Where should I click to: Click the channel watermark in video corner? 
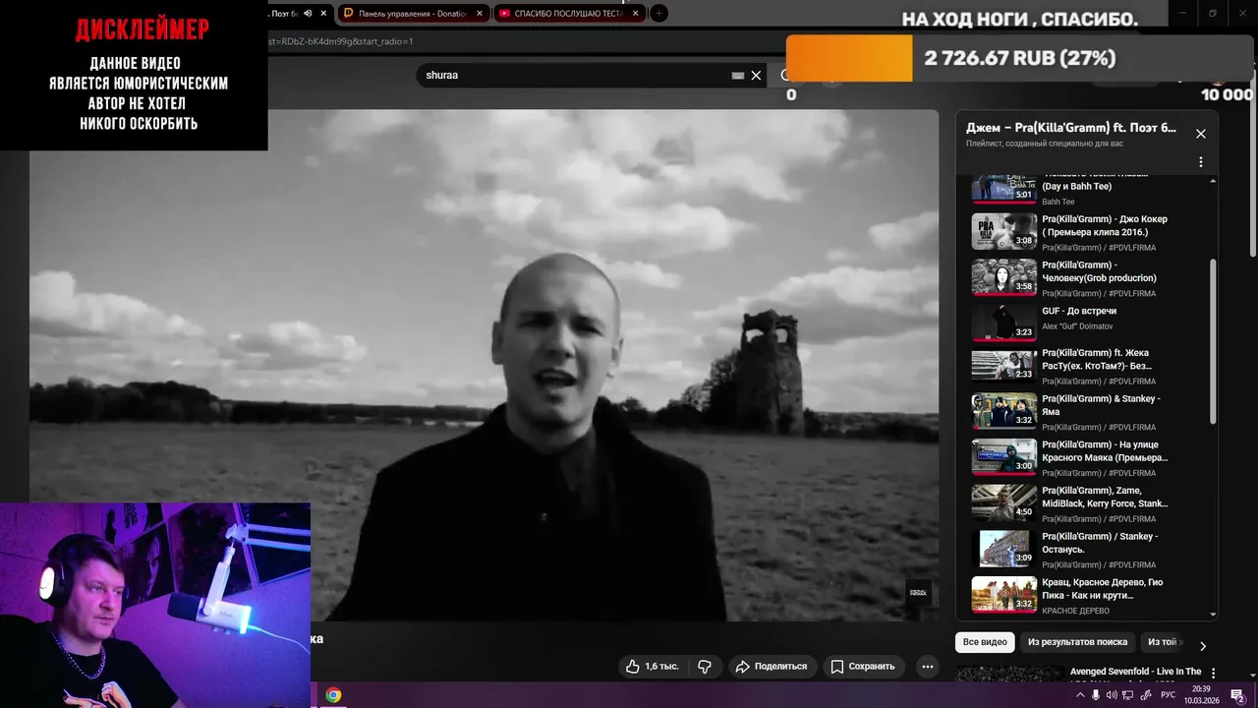pyautogui.click(x=918, y=592)
